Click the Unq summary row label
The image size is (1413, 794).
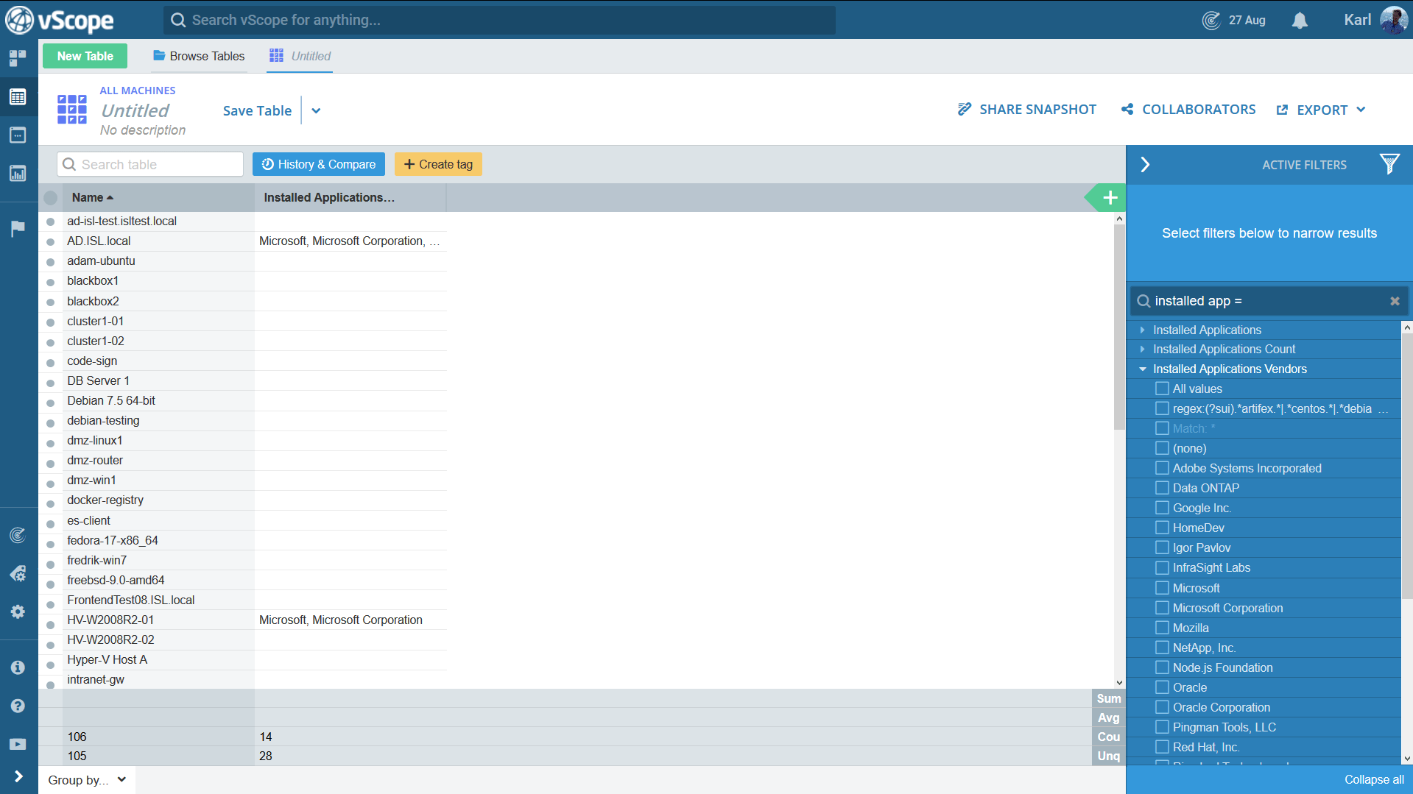click(1108, 756)
